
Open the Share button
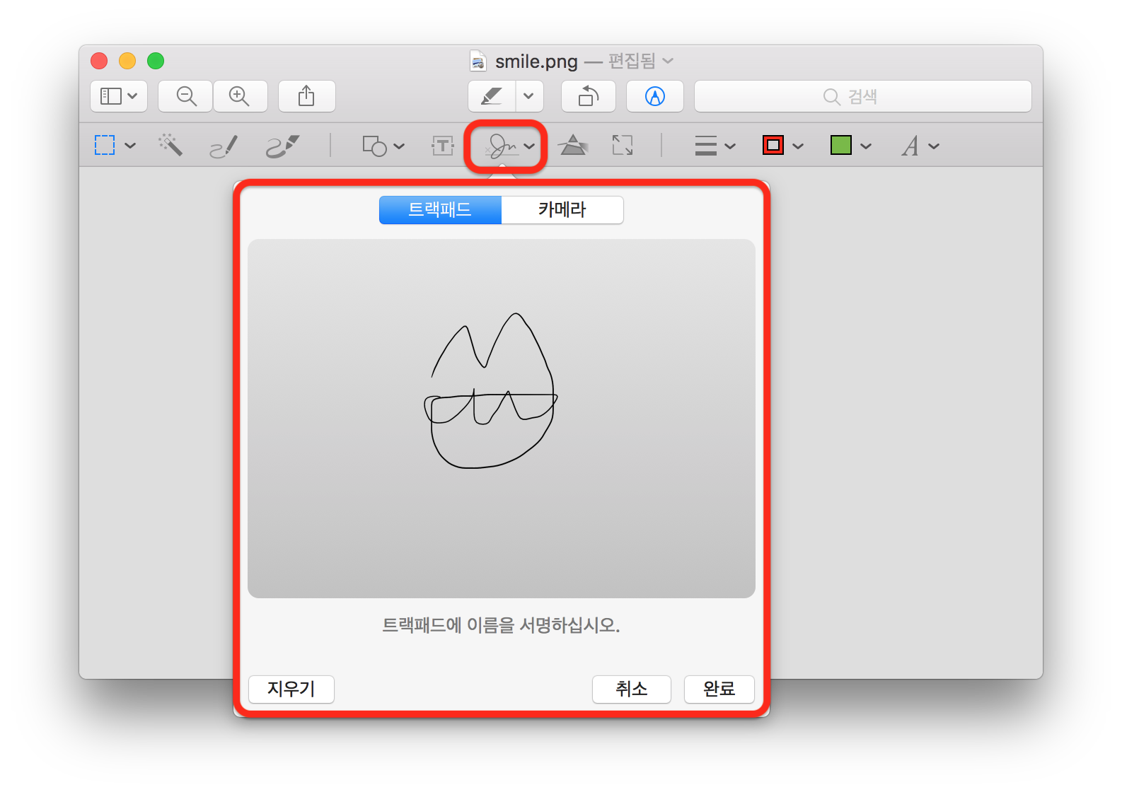306,96
